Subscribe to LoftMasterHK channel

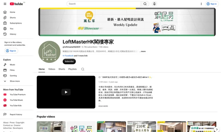click(69, 62)
